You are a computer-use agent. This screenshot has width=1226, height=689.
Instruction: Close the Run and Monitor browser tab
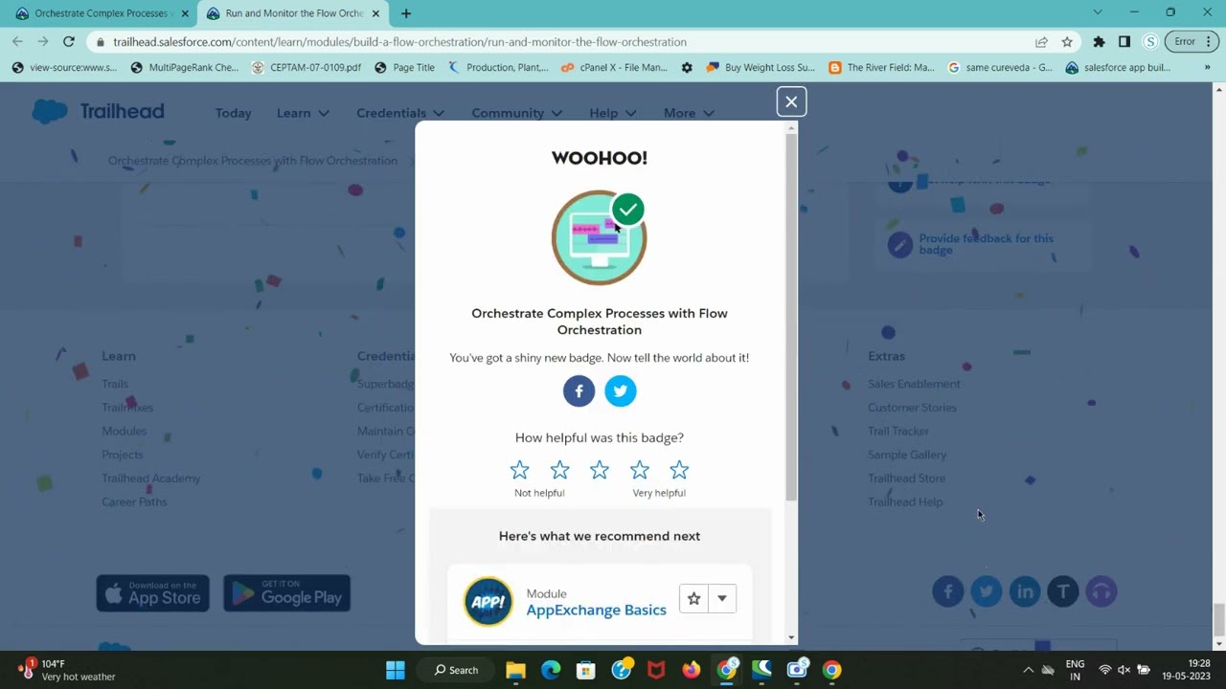[376, 13]
